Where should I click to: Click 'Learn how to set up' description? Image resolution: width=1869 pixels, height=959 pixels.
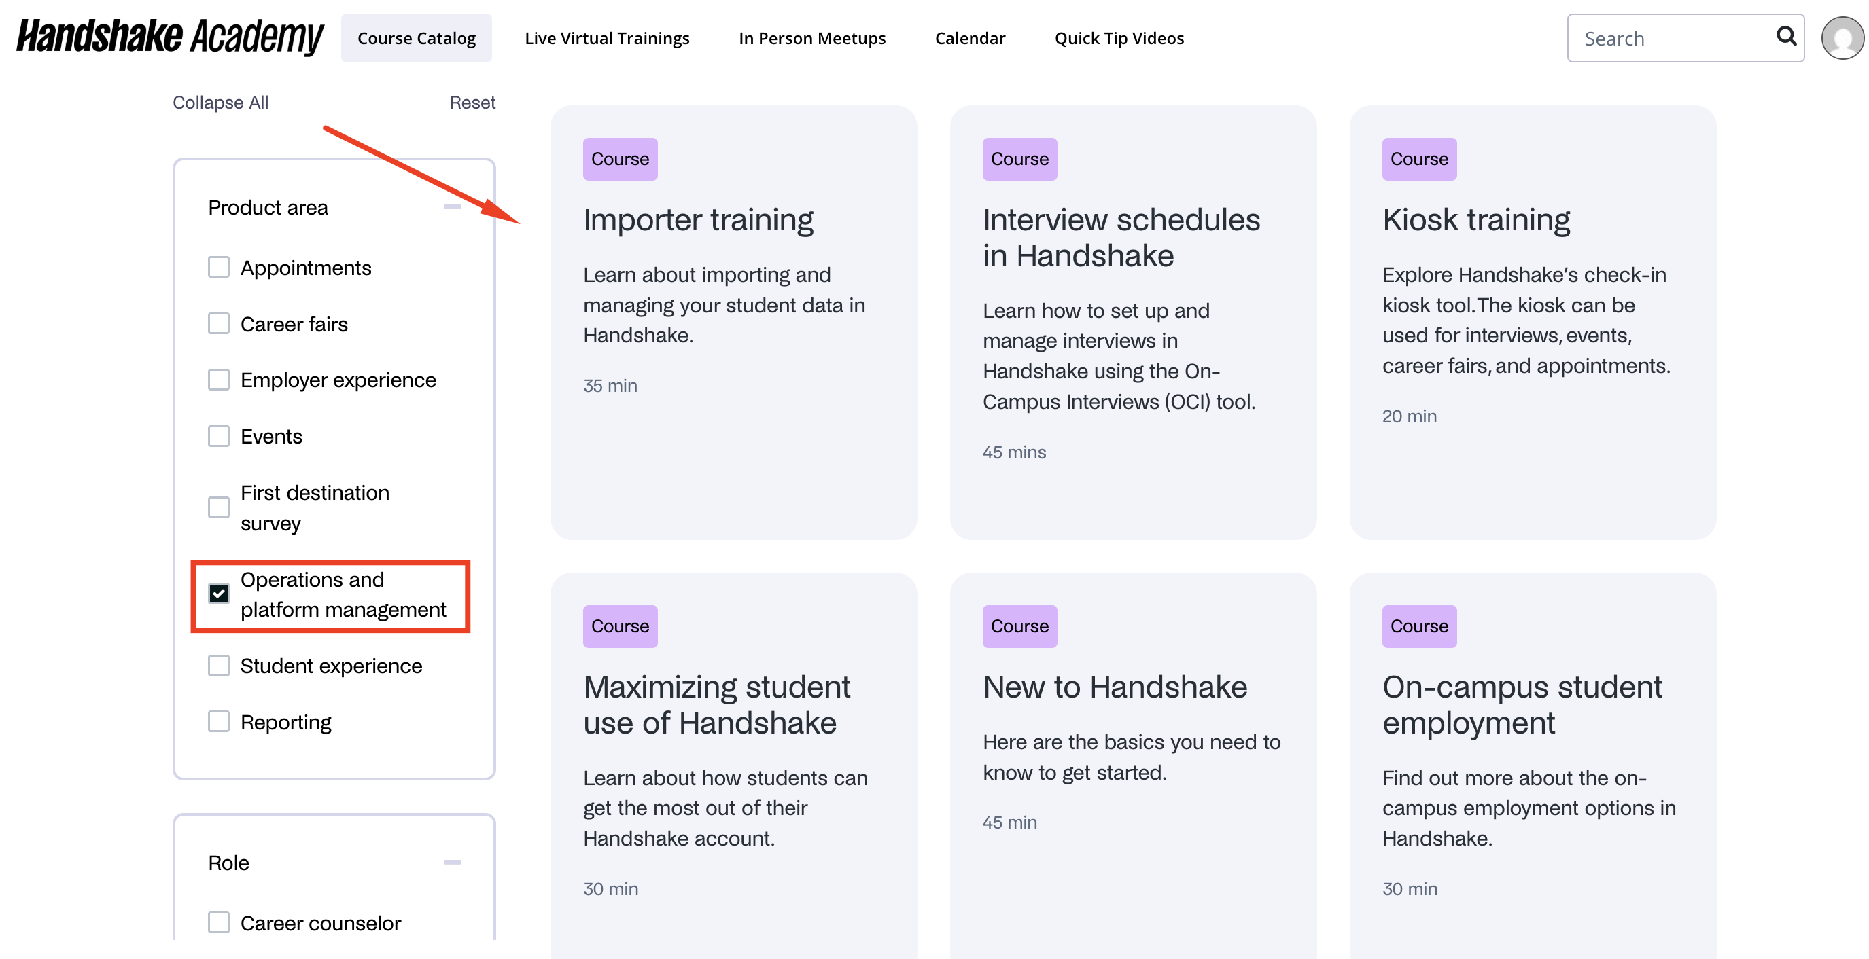pos(1119,356)
